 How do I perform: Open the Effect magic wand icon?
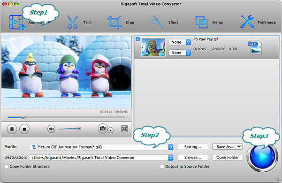pyautogui.click(x=157, y=23)
